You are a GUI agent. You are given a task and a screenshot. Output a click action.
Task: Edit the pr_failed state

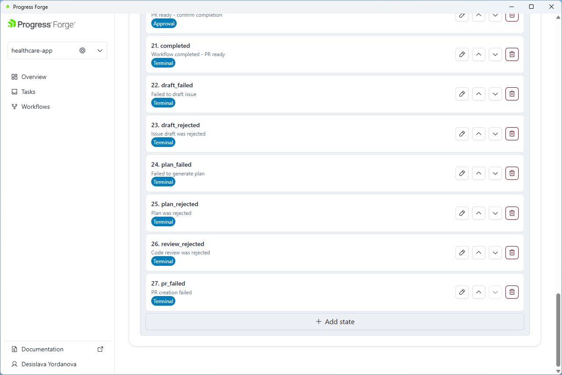(462, 292)
